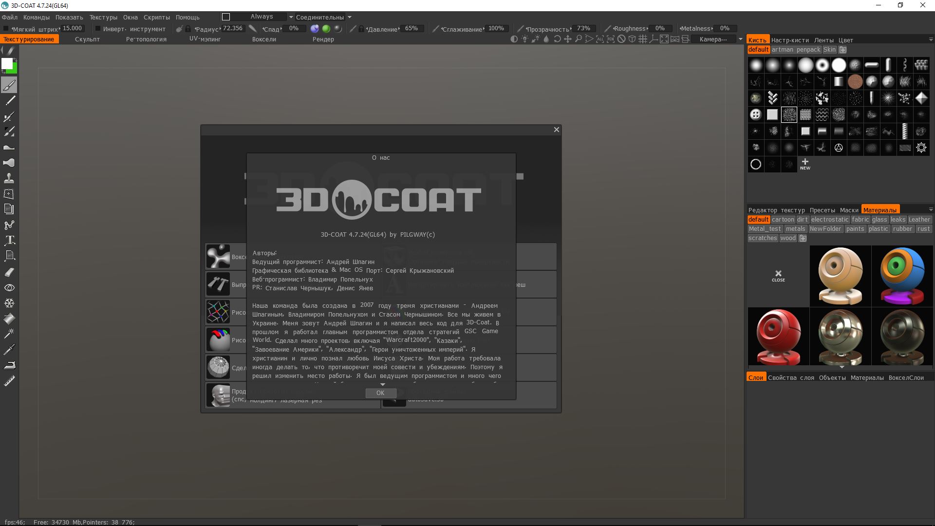Click OK in the About dialog

(x=380, y=393)
